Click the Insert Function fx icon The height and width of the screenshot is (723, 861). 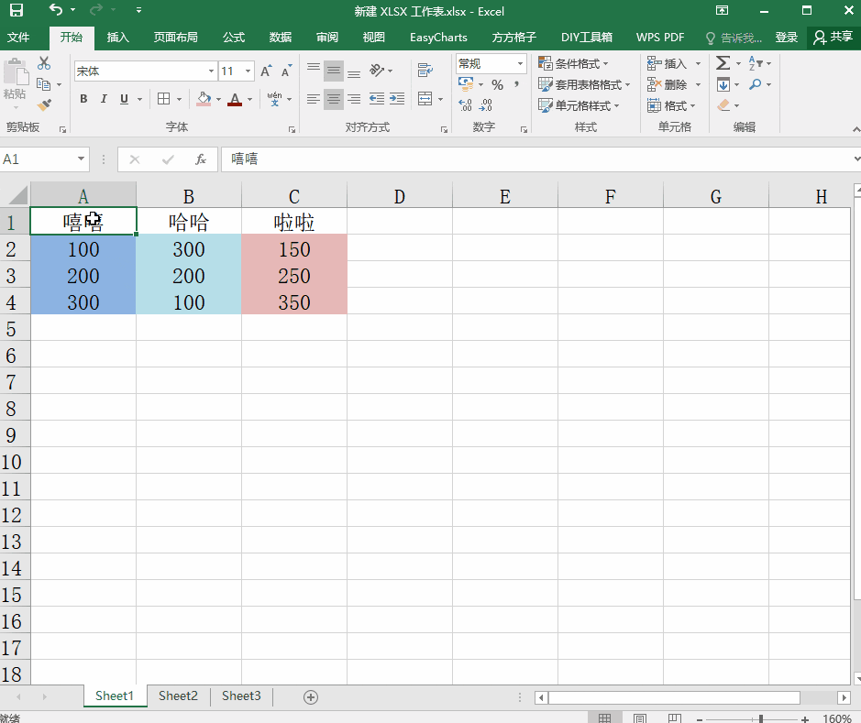tap(201, 159)
